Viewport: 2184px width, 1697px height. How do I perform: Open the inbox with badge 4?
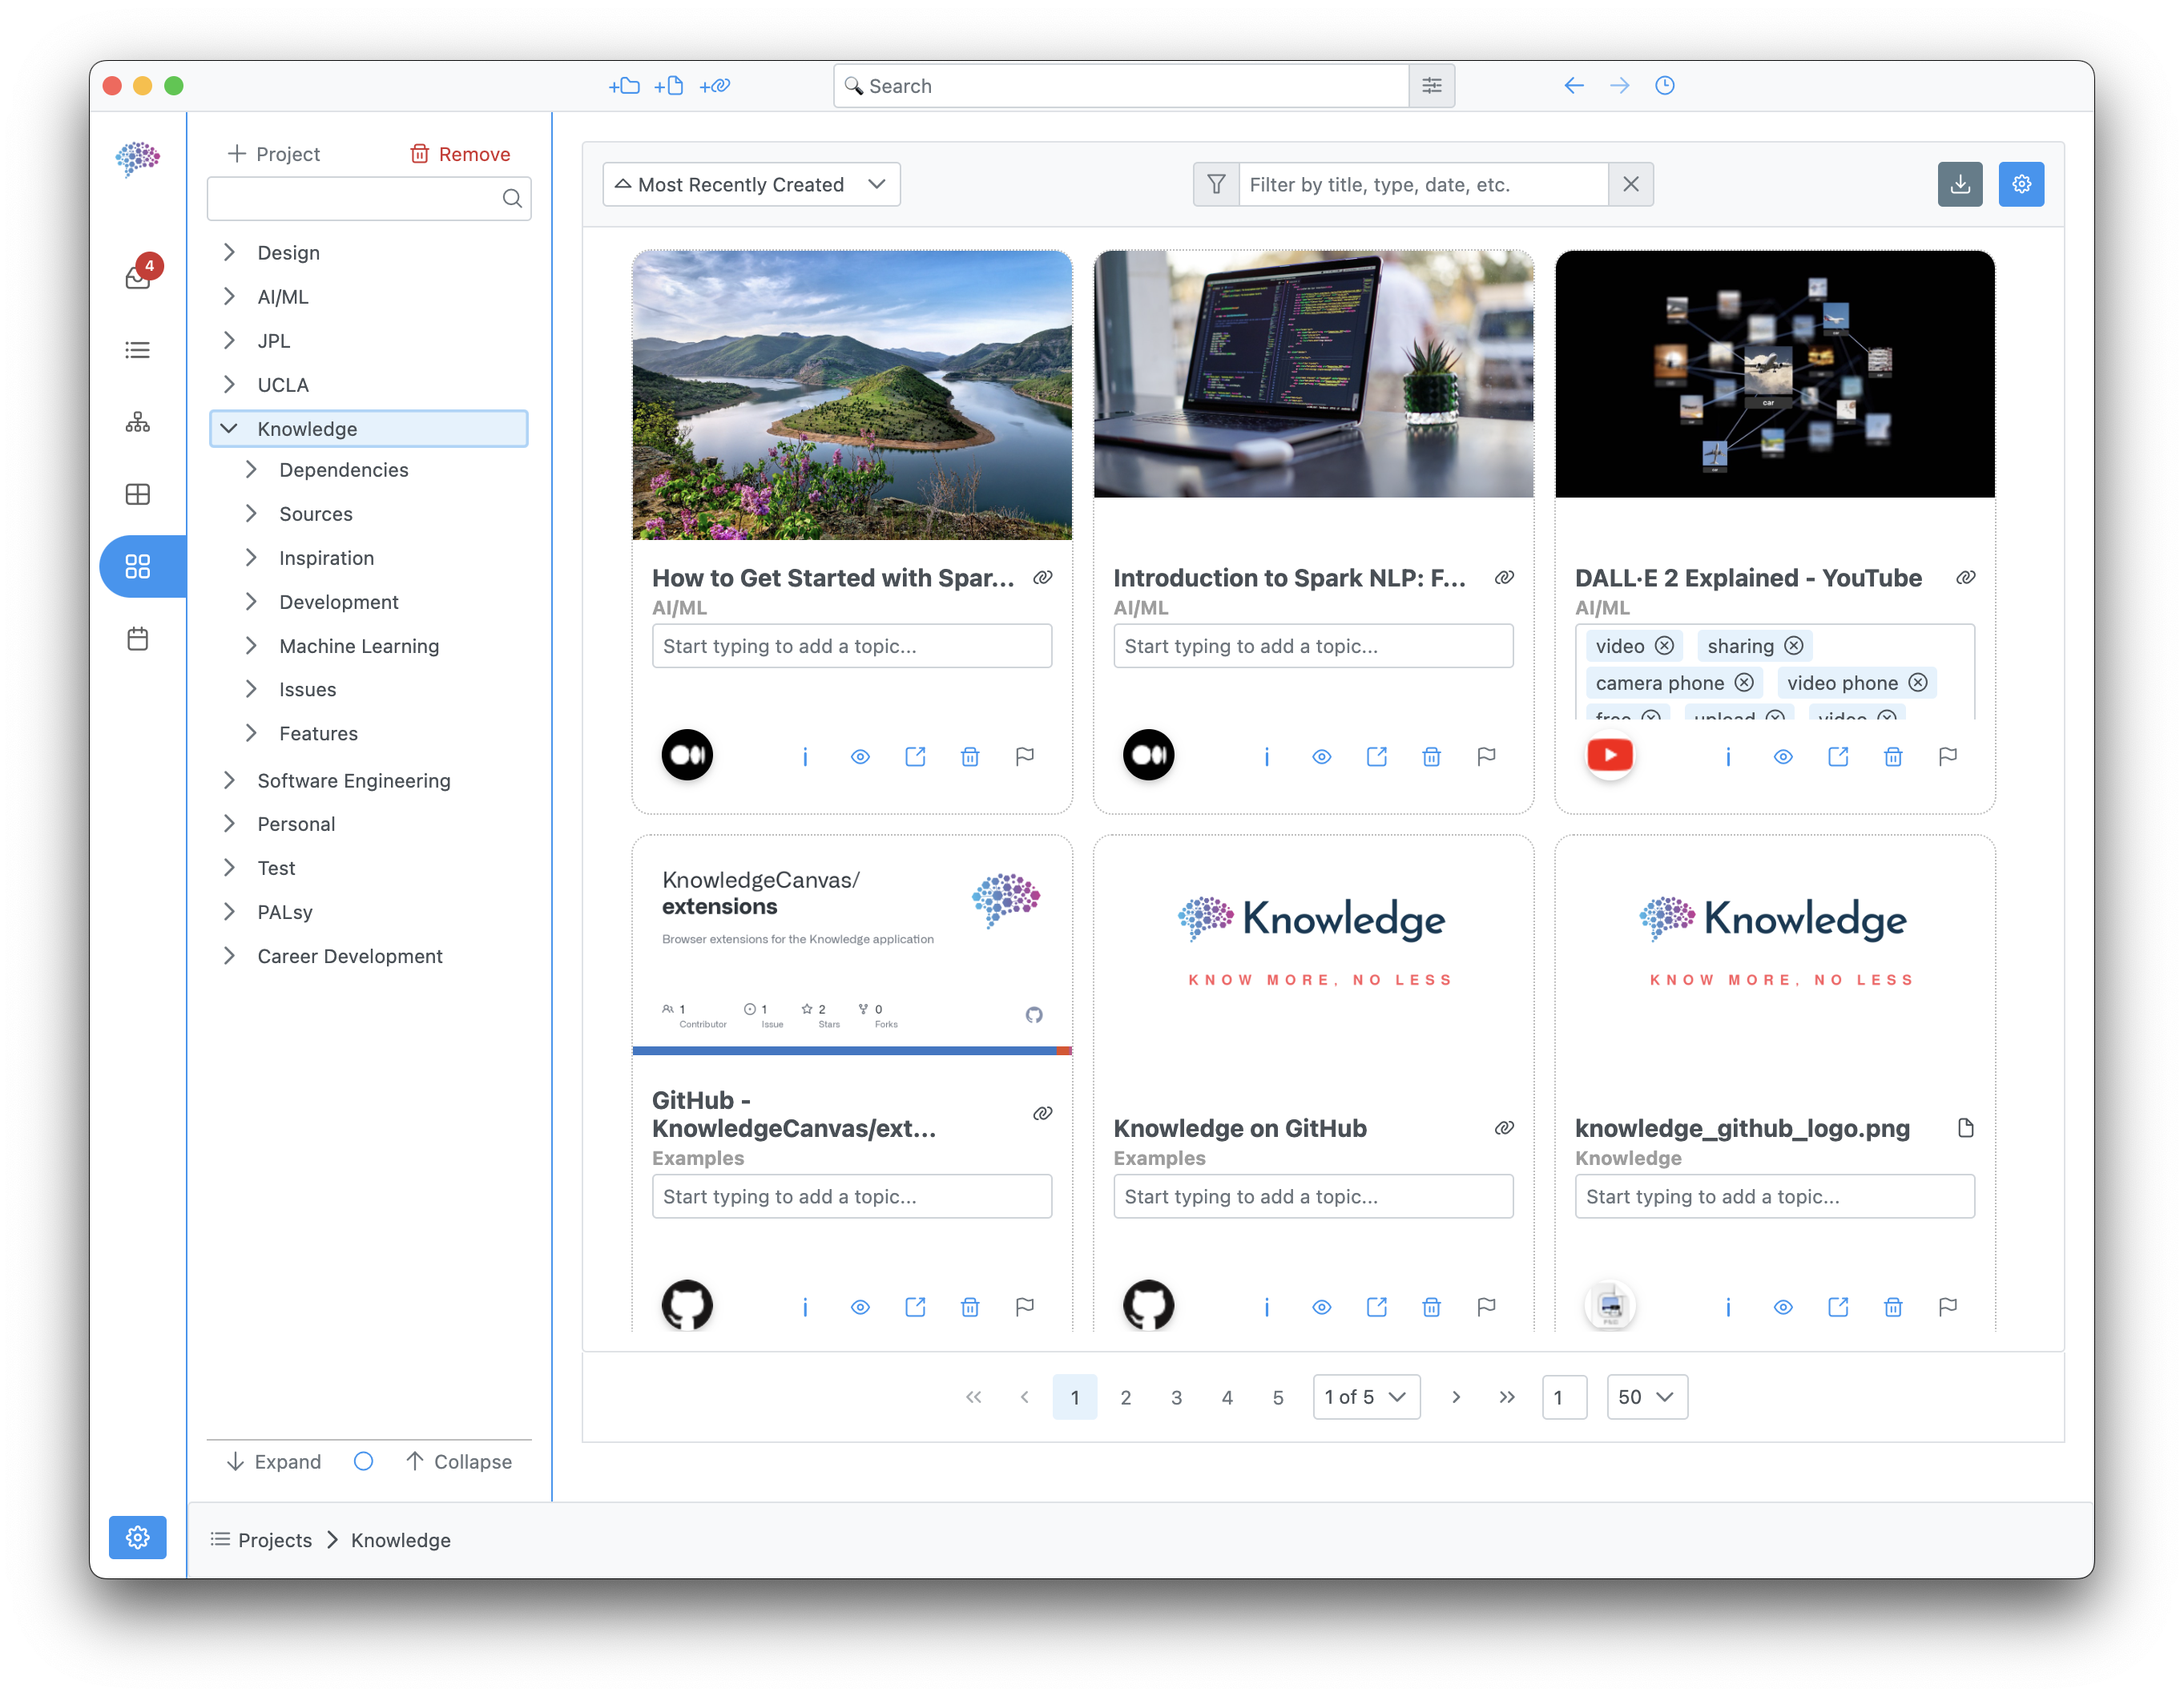pyautogui.click(x=139, y=276)
